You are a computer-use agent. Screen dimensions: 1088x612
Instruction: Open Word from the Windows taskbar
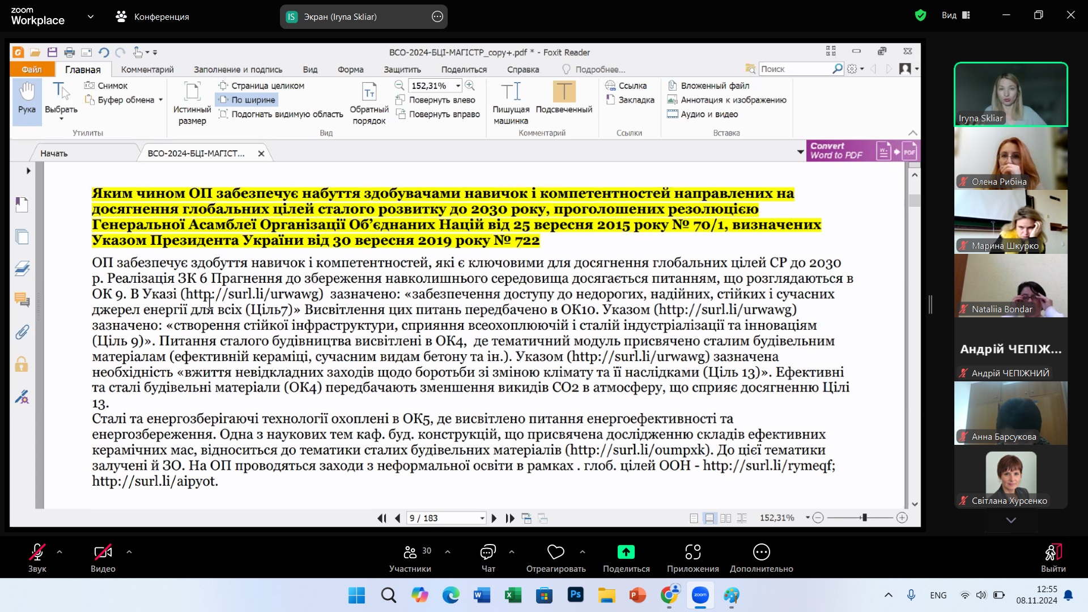(482, 595)
